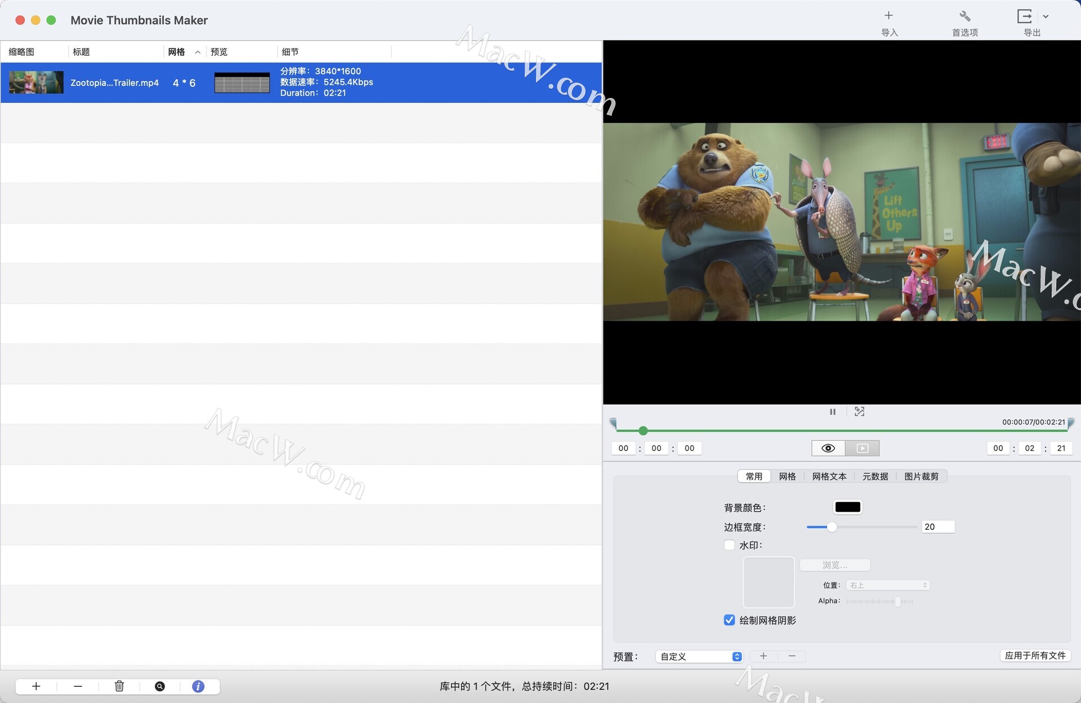Open the background color (背景颜色) swatch
Screen dimensions: 1081x703
[x=847, y=507]
